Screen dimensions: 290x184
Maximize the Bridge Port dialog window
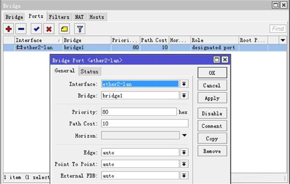[x=217, y=59]
